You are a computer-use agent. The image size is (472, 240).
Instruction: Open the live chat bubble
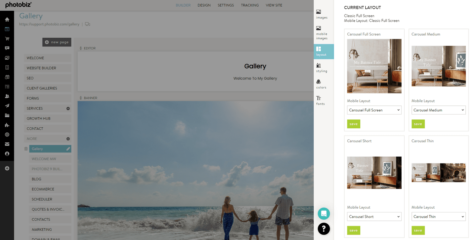324,214
